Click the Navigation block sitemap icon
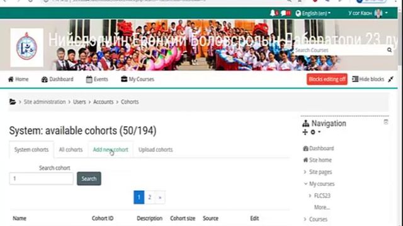The image size is (403, 226). click(305, 124)
